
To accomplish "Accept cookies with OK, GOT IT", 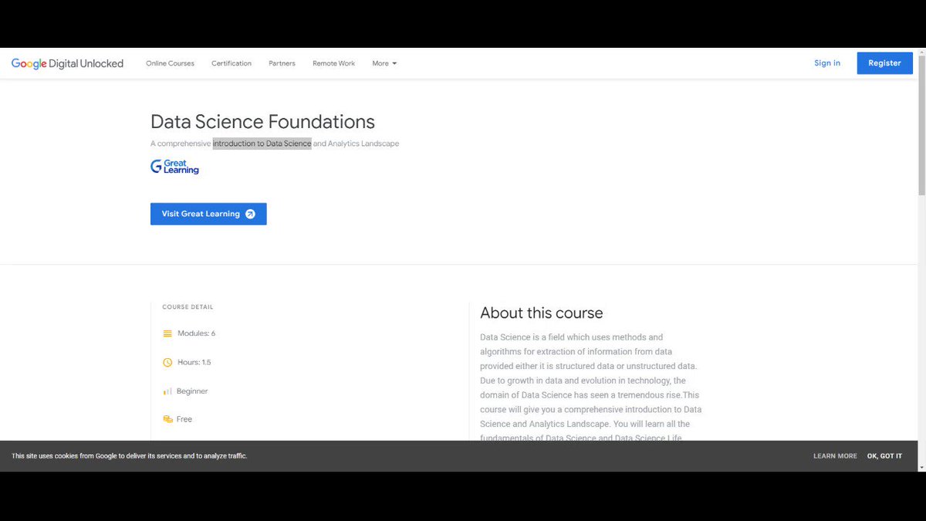I will tap(884, 456).
